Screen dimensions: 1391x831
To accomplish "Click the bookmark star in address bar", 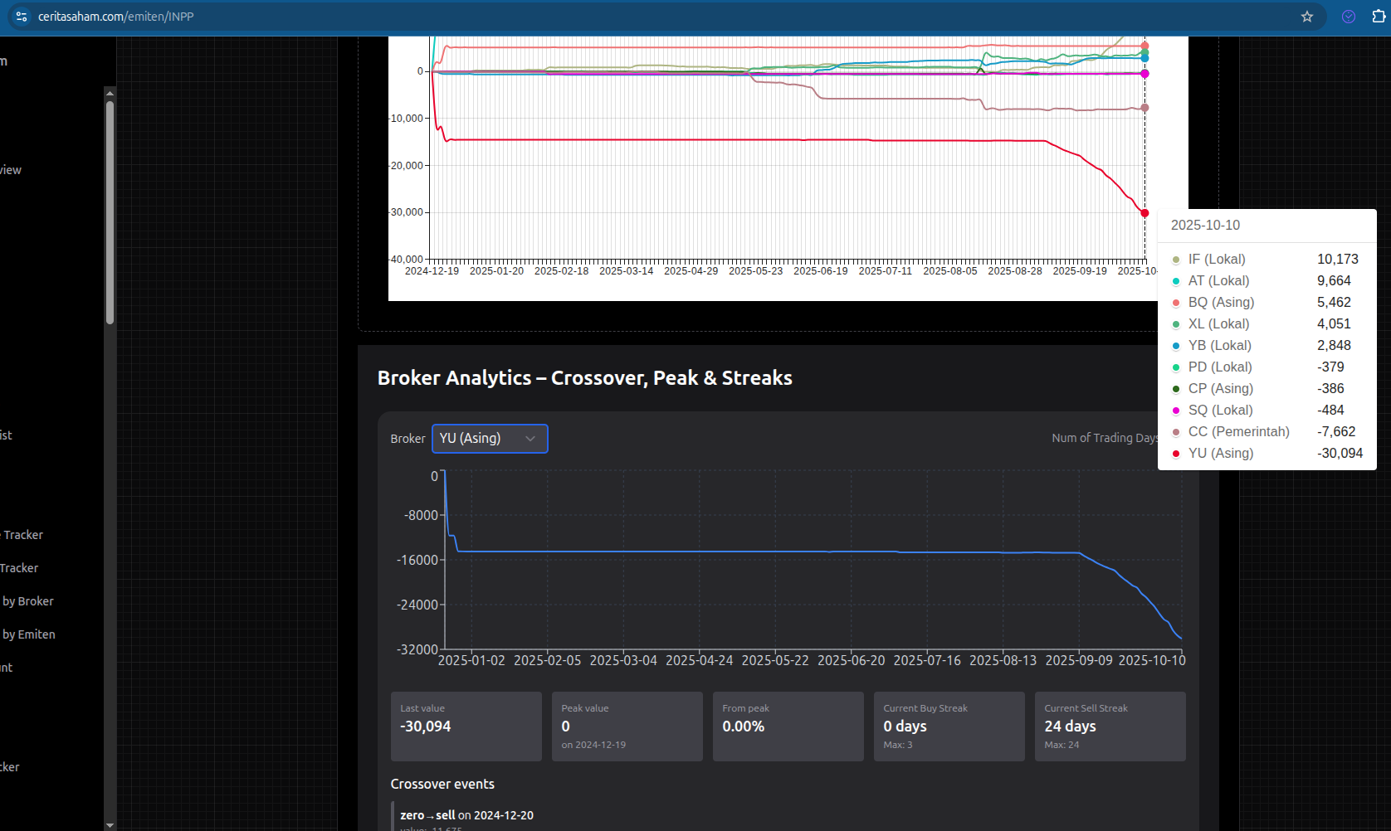I will tap(1307, 17).
